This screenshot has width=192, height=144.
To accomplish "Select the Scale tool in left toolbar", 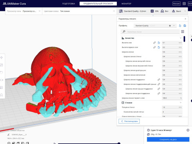I will (2, 65).
